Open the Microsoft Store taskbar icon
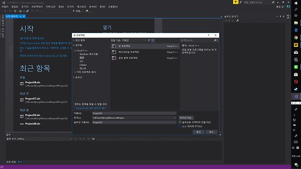The image size is (301, 169). 296,74
